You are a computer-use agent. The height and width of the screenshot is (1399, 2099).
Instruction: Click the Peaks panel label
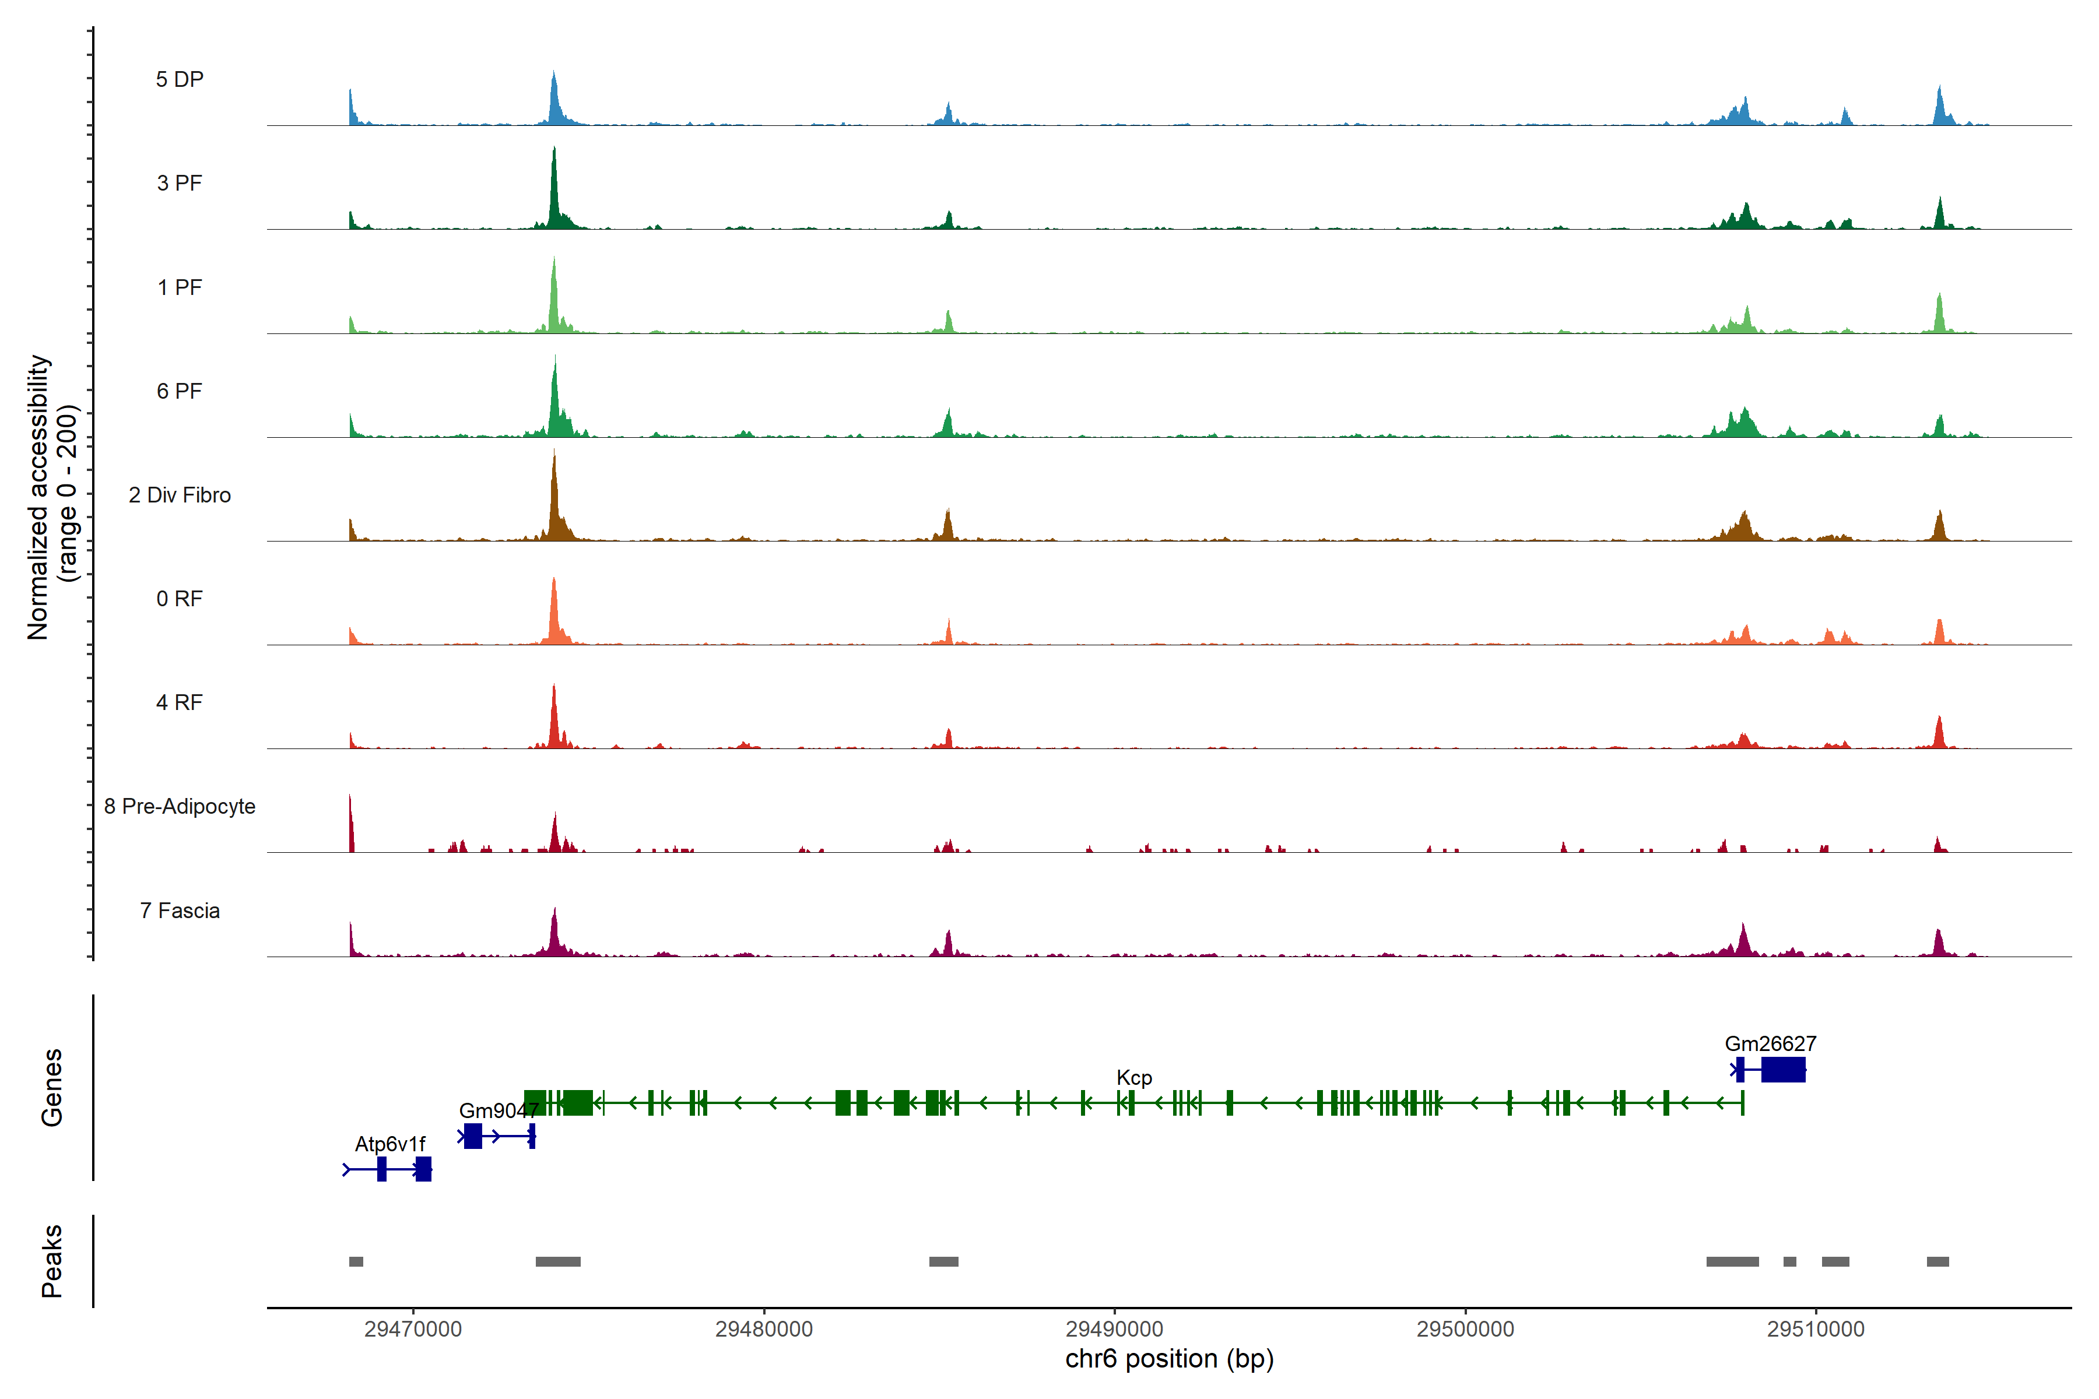[x=52, y=1261]
